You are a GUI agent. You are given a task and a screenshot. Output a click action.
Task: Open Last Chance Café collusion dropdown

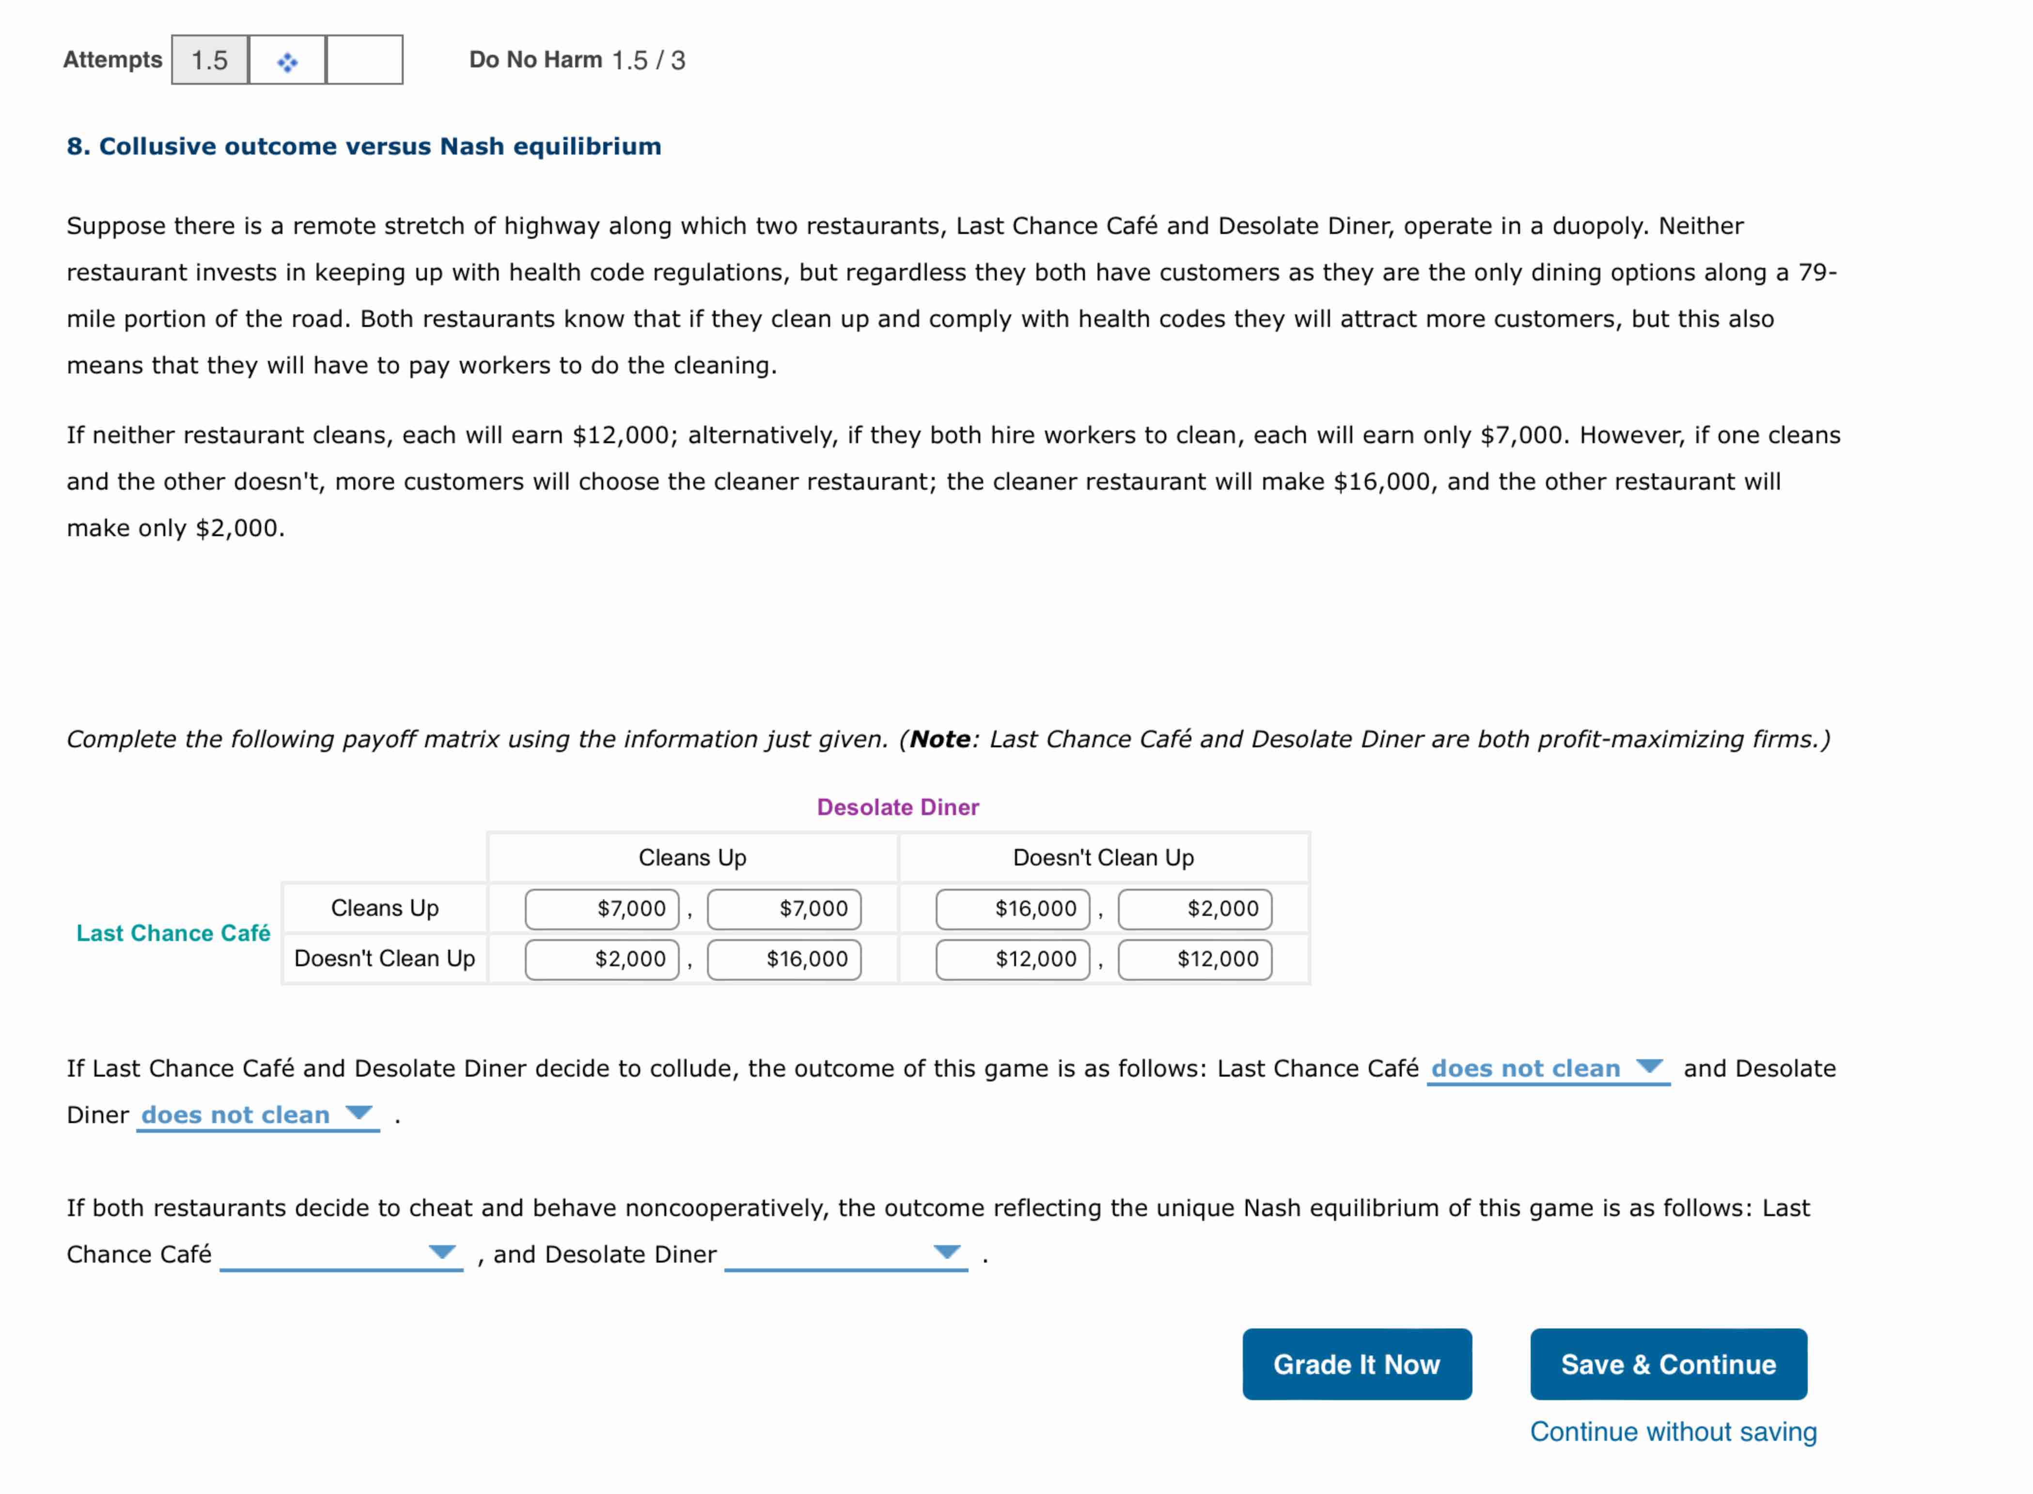click(1547, 1068)
